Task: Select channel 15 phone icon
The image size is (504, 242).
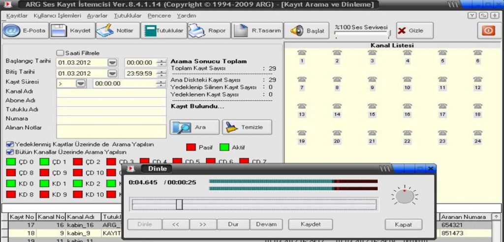Action: click(x=372, y=107)
